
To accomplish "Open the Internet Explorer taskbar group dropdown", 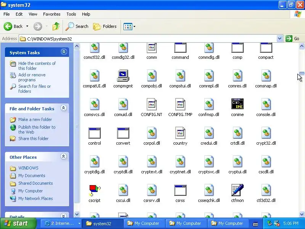I will [79, 223].
